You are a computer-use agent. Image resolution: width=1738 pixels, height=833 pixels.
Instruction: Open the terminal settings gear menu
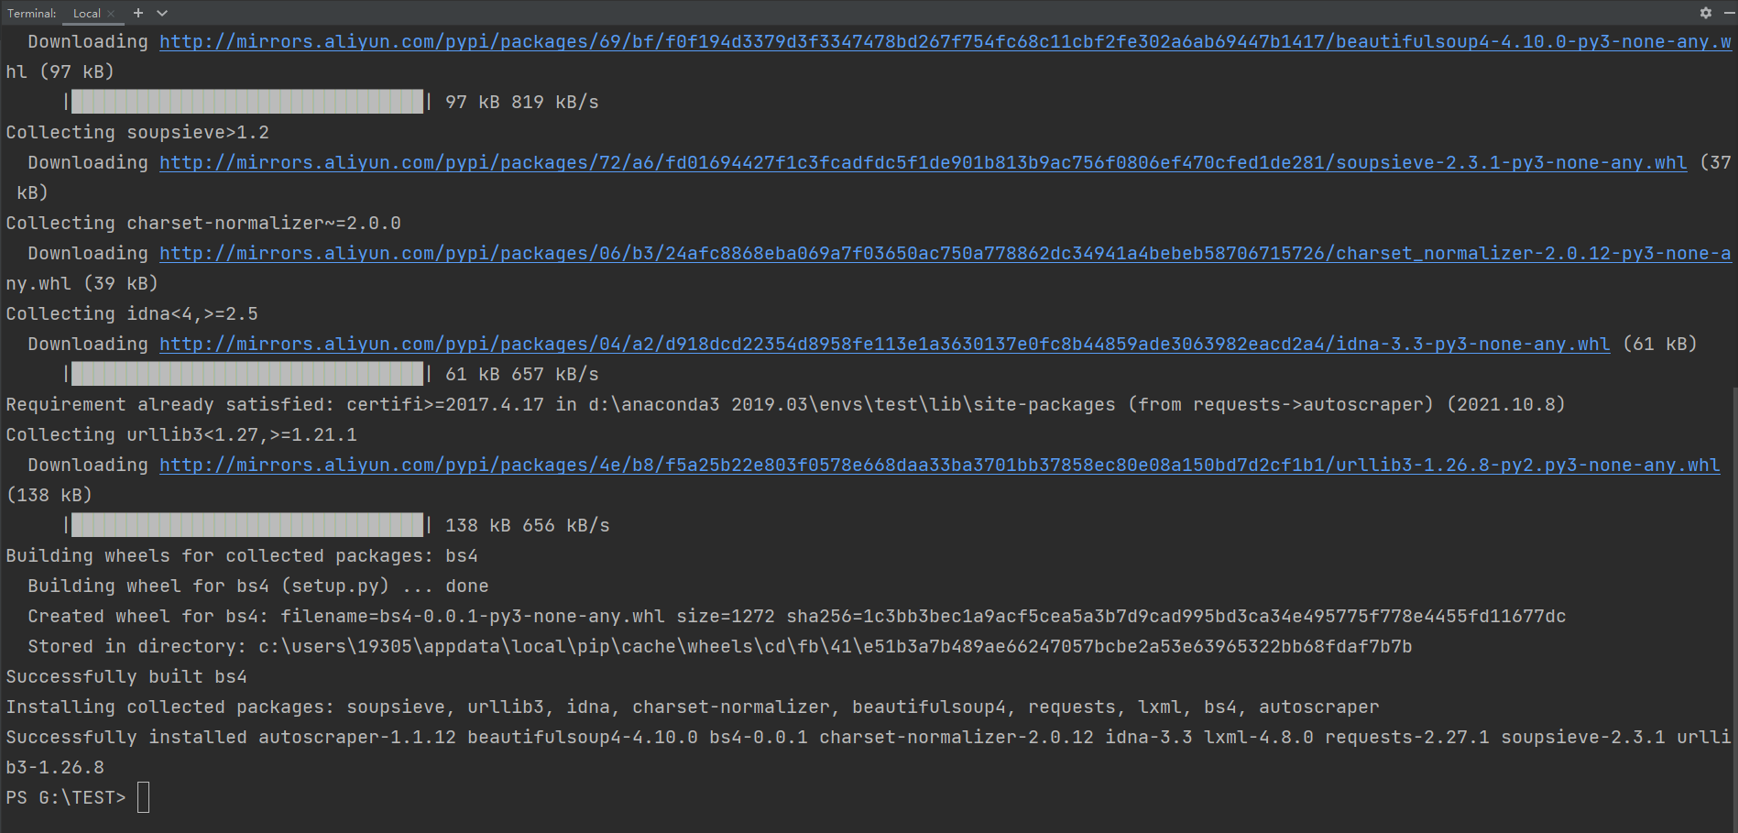tap(1705, 13)
